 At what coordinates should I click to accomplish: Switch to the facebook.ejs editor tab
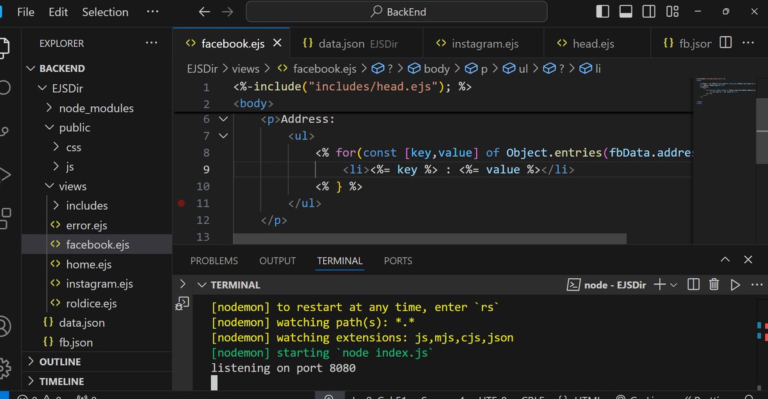click(231, 43)
